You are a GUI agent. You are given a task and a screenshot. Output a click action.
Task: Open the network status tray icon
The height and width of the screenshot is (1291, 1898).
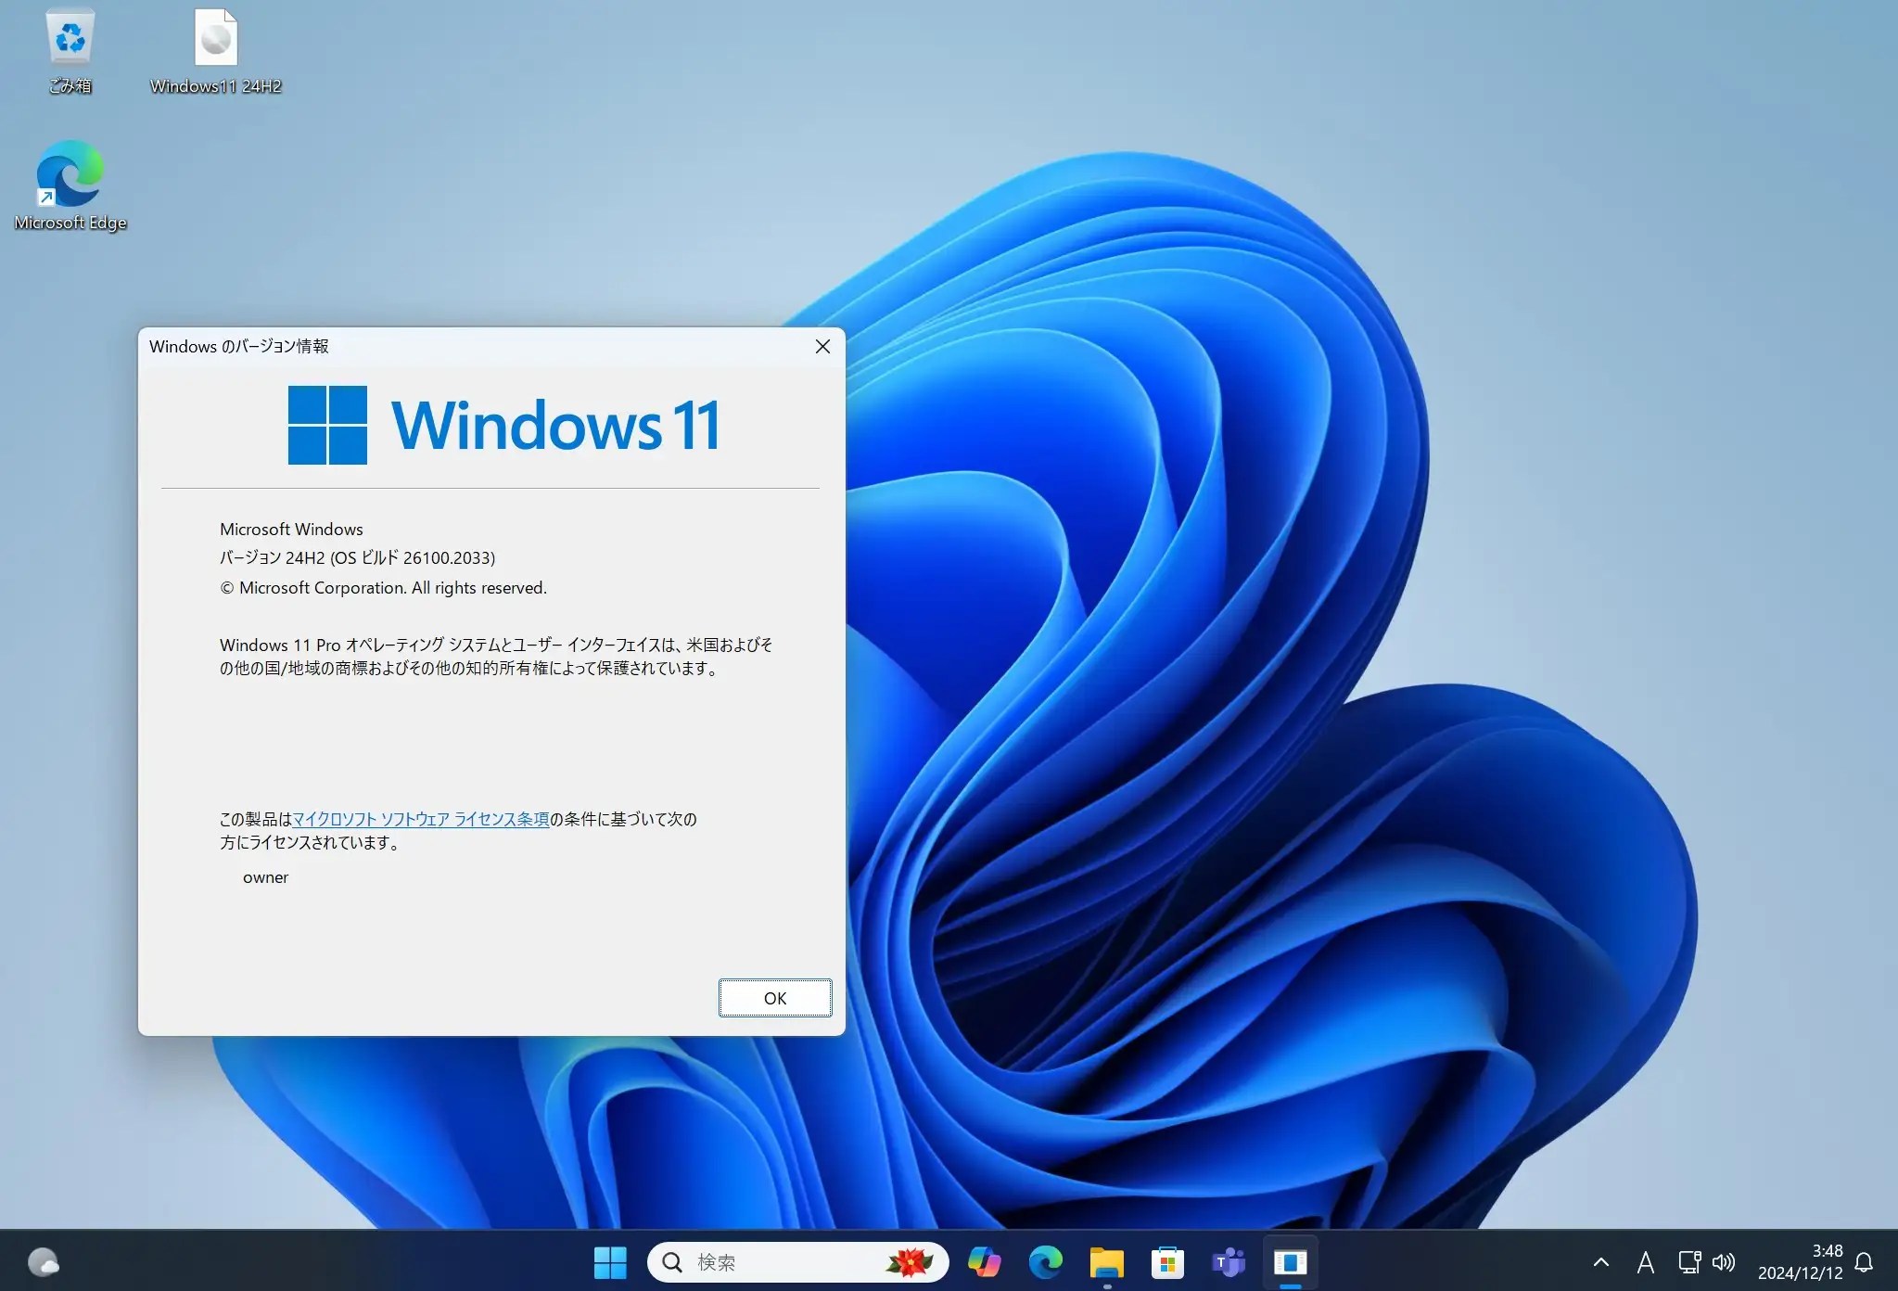point(1688,1262)
